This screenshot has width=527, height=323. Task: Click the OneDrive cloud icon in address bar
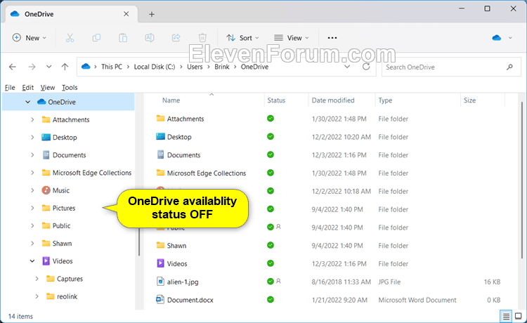coord(86,67)
